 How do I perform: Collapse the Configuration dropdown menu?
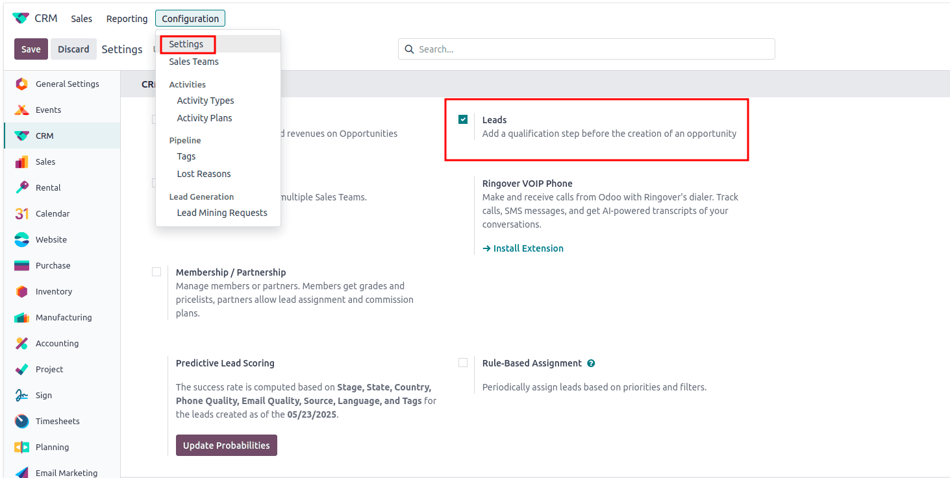coord(190,19)
